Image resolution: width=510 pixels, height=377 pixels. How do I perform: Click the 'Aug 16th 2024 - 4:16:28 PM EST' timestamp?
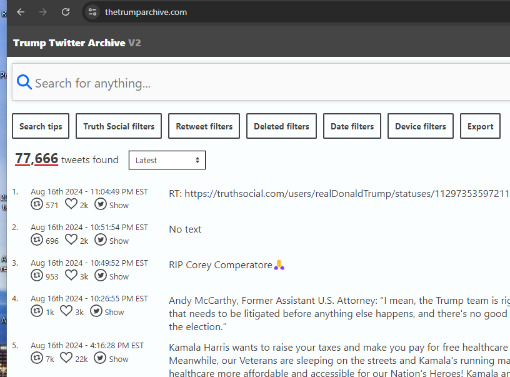point(87,346)
